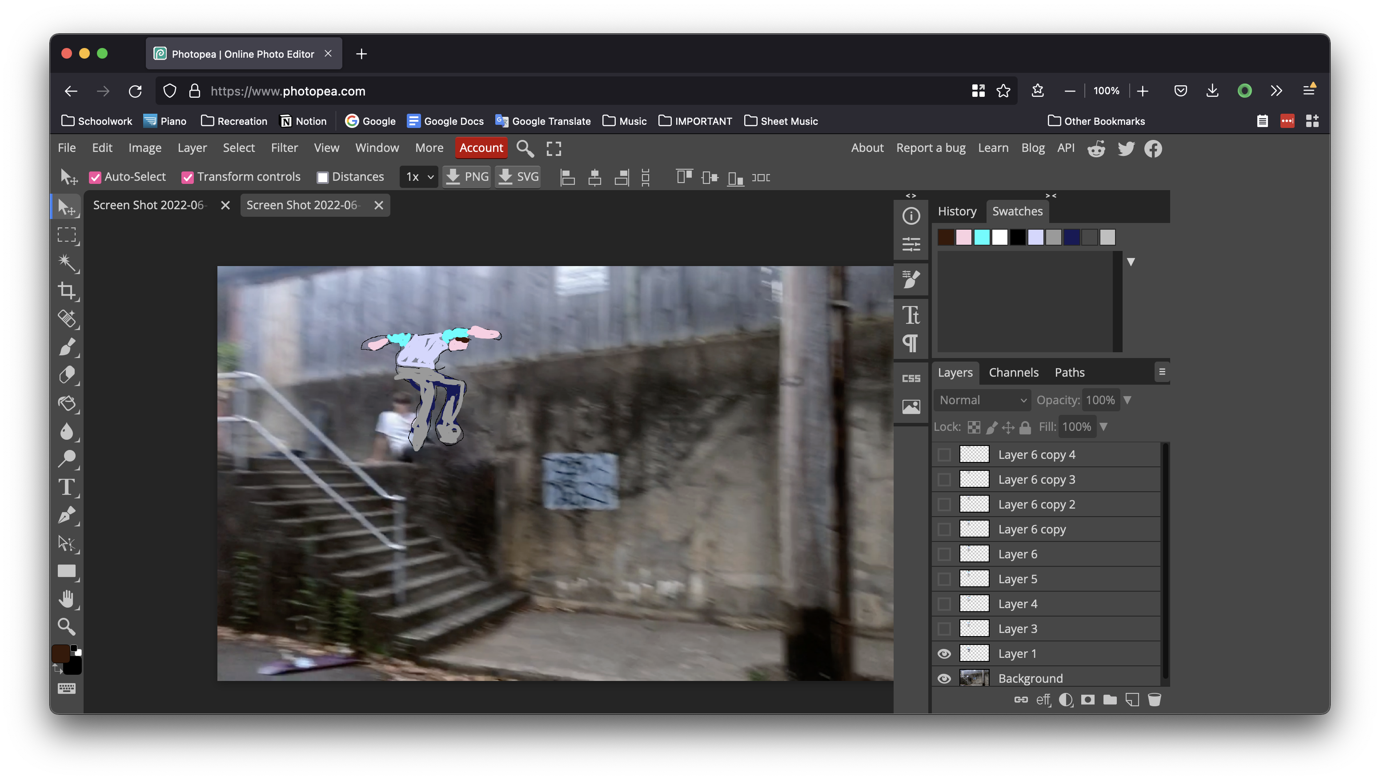The width and height of the screenshot is (1380, 780).
Task: Hide Layer 1 visibility eye
Action: pyautogui.click(x=944, y=653)
